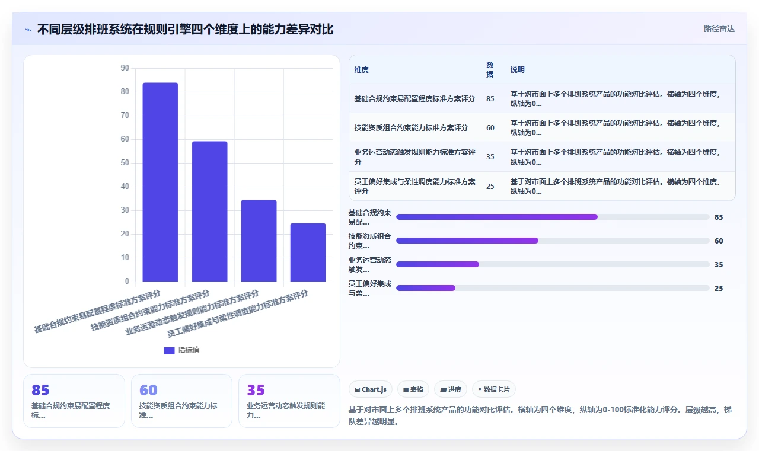This screenshot has width=759, height=451.
Task: Click the table data cell showing 85
Action: (x=490, y=99)
